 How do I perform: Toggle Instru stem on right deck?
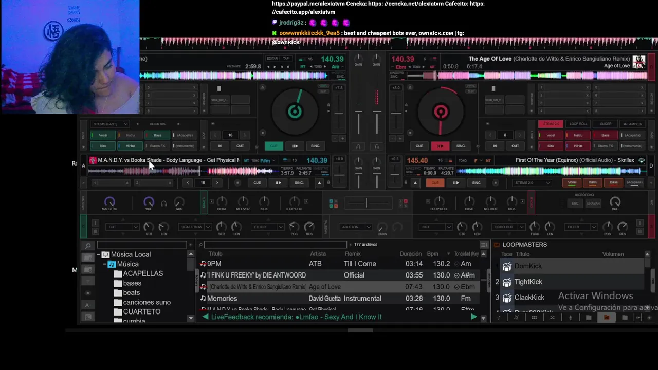[578, 135]
